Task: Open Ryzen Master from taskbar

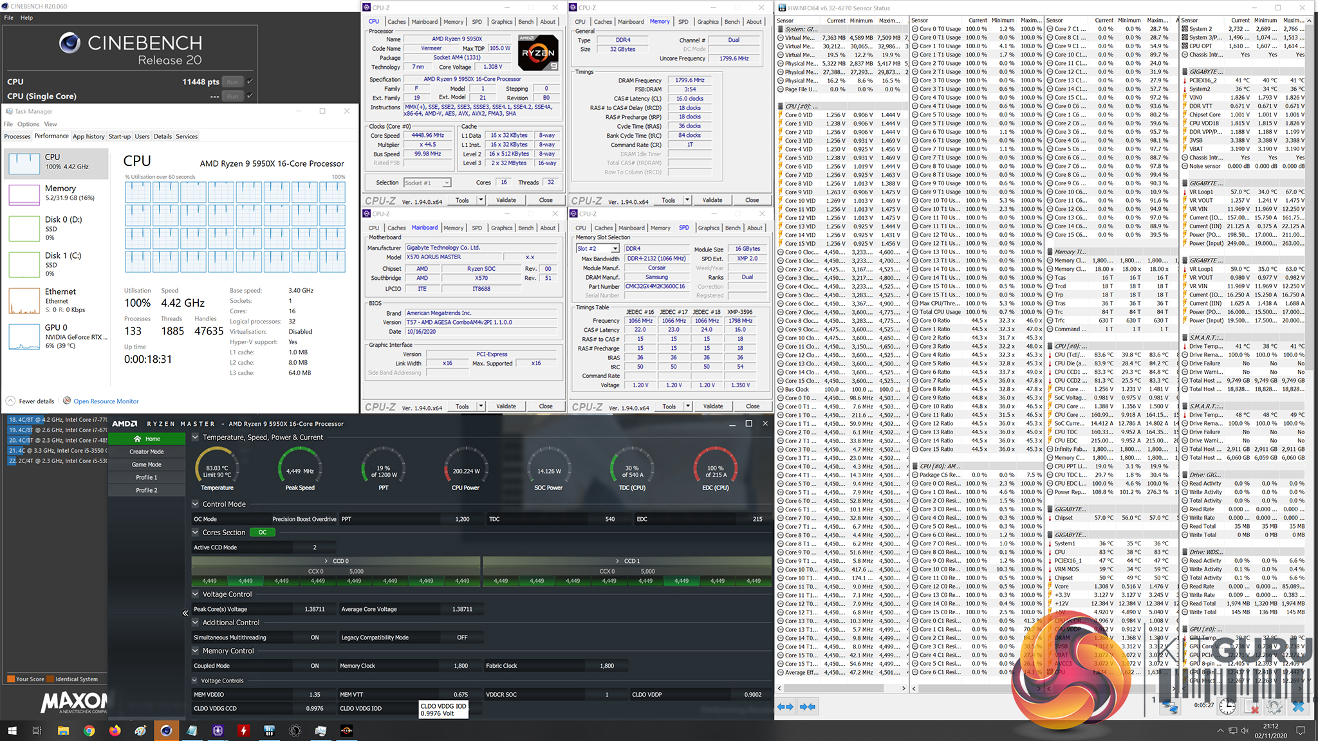Action: pyautogui.click(x=346, y=731)
